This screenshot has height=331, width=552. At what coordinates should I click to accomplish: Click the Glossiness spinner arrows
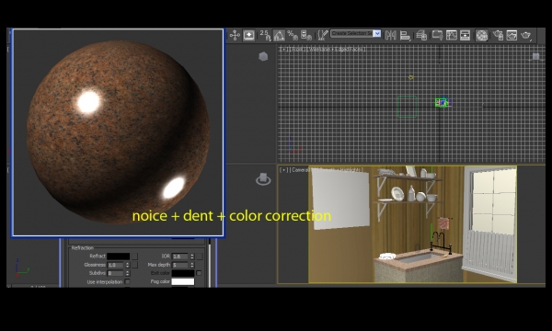(x=128, y=265)
